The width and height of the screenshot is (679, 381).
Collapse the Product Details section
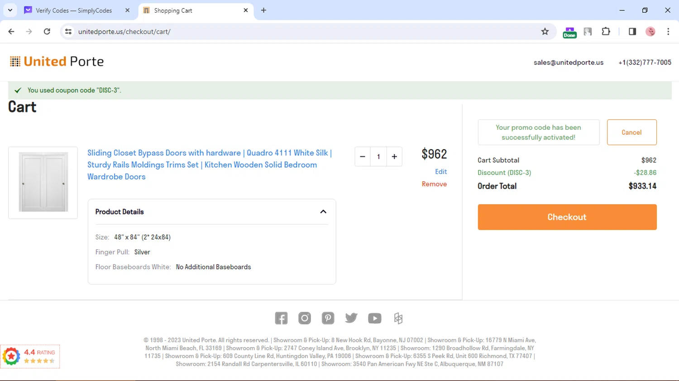tap(323, 212)
